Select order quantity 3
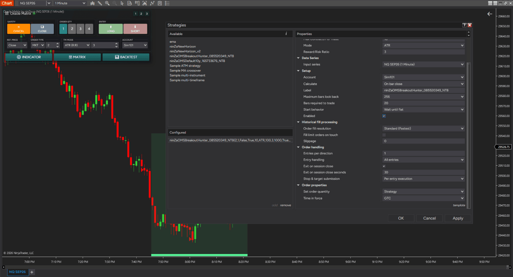Screen dimensions: 513x277 [x=80, y=29]
